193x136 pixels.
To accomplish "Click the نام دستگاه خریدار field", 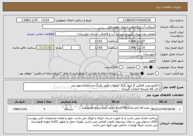I will (99, 26).
